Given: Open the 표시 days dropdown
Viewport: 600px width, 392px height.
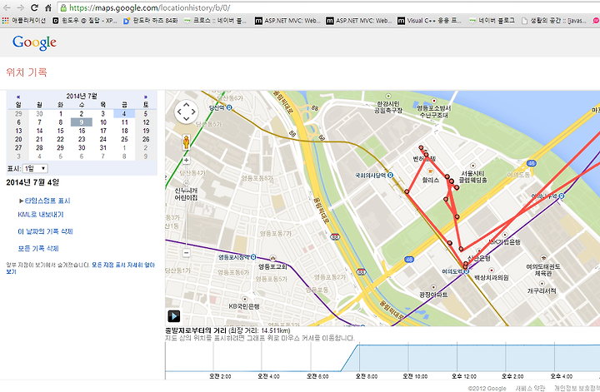Looking at the screenshot, I should coord(35,168).
